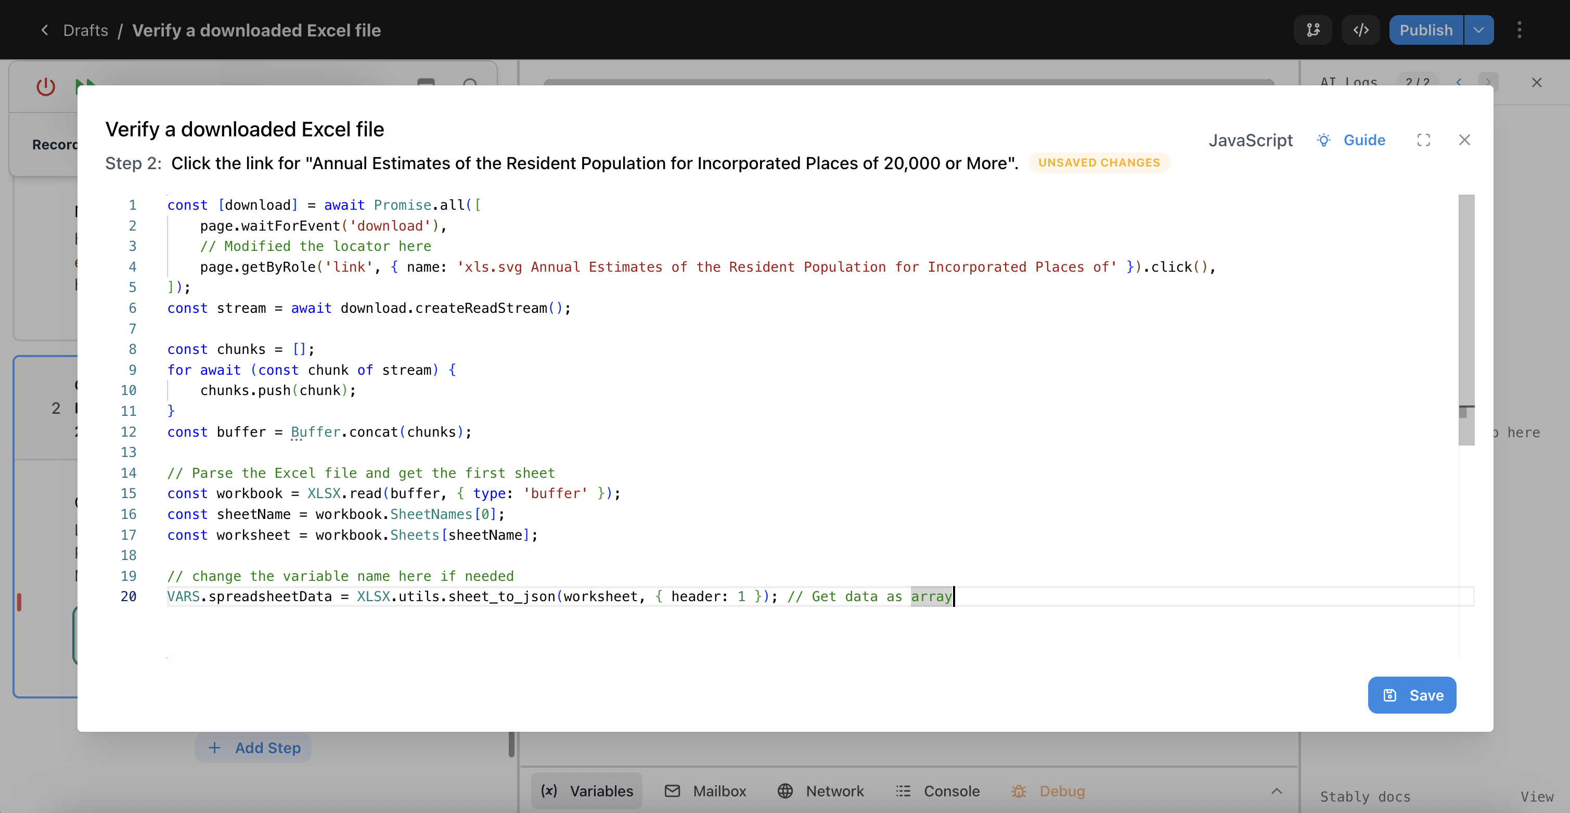Save the code step changes

coord(1411,695)
